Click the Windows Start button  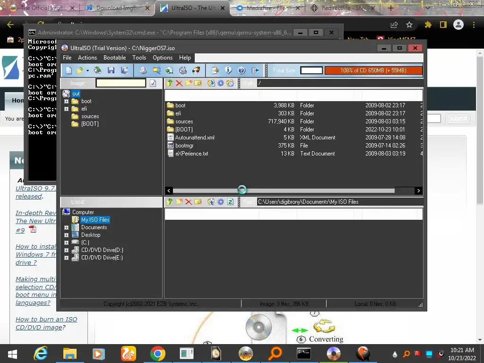click(x=12, y=354)
